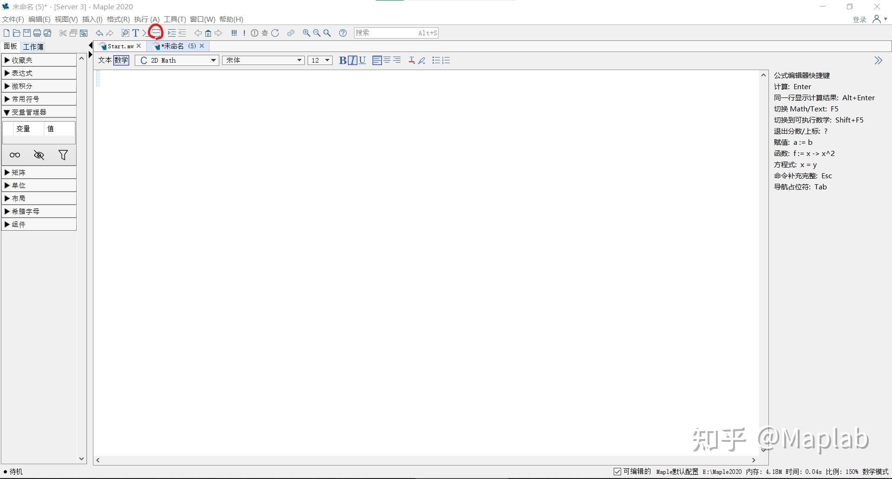Click the filter funnel in variable manager
The height and width of the screenshot is (479, 892).
pyautogui.click(x=63, y=155)
